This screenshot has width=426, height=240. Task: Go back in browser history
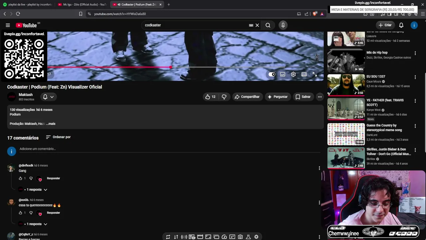point(5,14)
